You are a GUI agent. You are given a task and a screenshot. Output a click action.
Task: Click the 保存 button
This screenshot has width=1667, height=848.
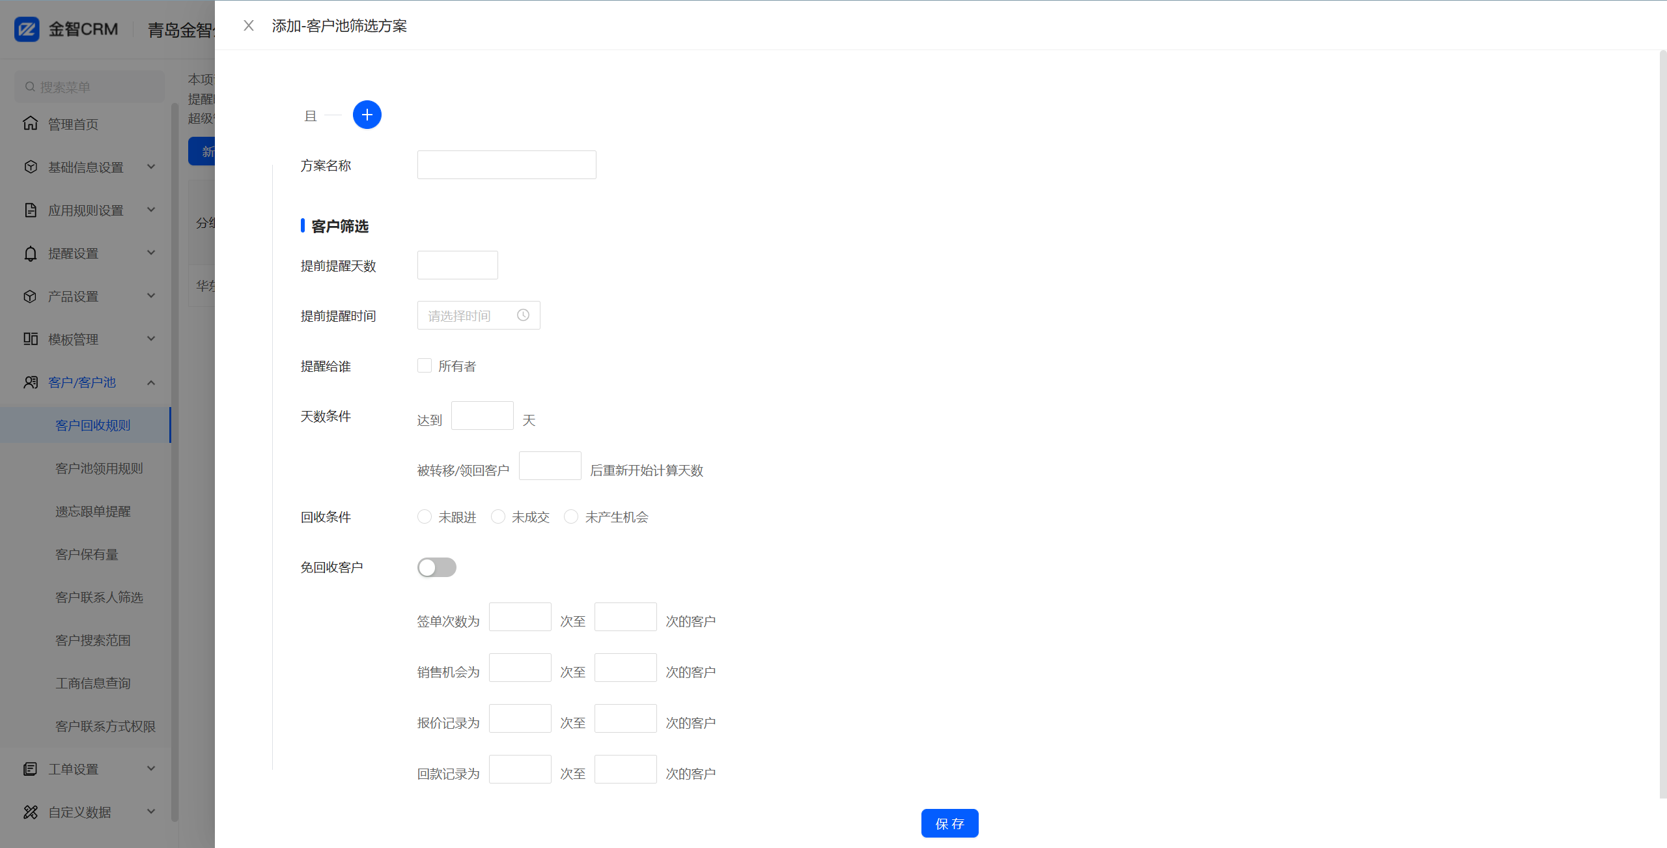[949, 823]
